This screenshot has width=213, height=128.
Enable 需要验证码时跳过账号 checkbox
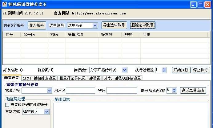tap(7, 105)
